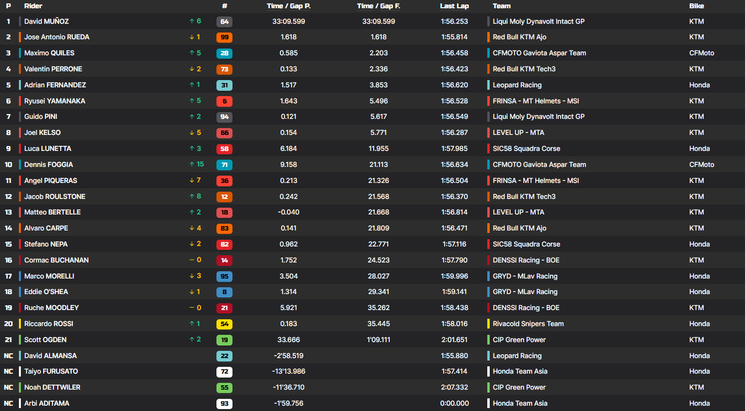Select the green 55 rider number badge
Viewport: 745px width, 411px height.
point(224,388)
